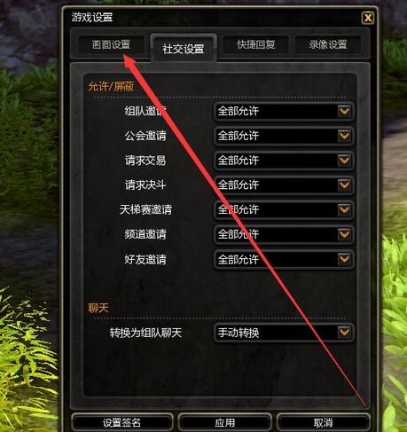Image resolution: width=407 pixels, height=432 pixels.
Task: Click the arrow icon for 好友邀请
Action: point(344,259)
